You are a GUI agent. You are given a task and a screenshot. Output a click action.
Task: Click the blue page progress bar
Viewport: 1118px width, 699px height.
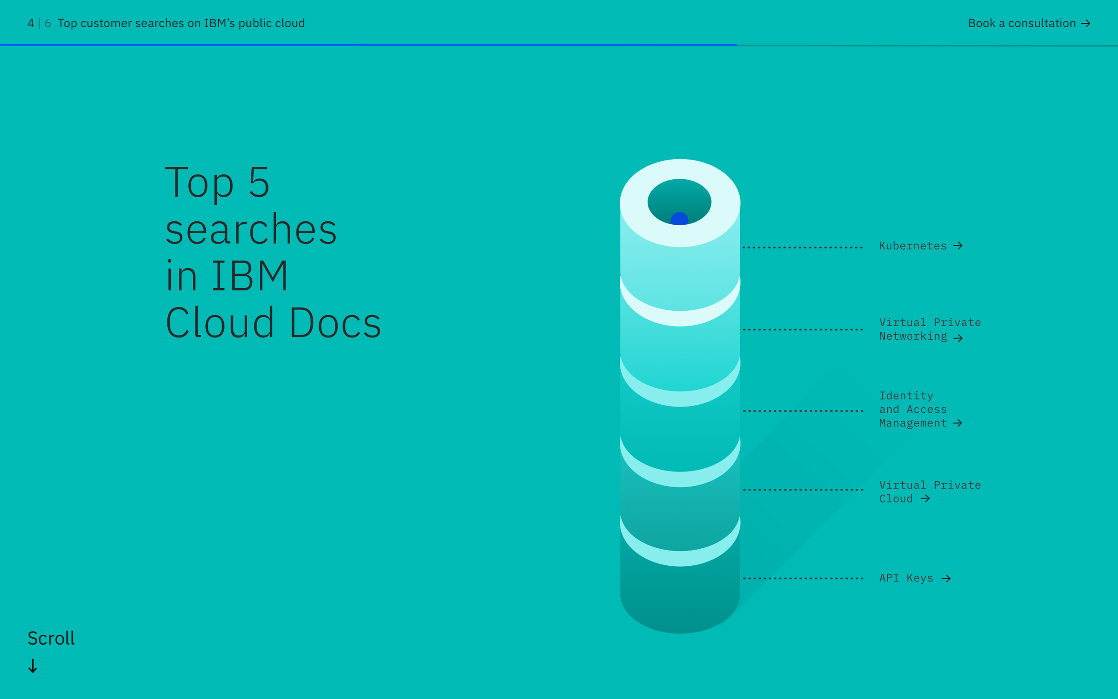click(x=368, y=45)
